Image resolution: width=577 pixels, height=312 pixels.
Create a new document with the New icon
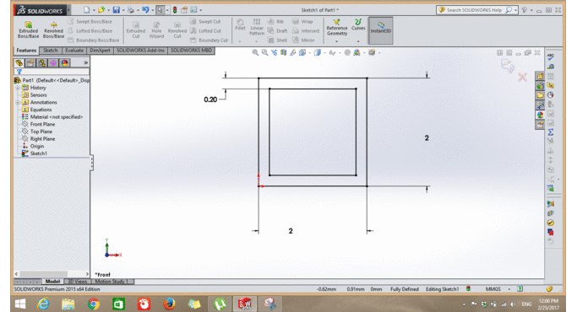click(86, 10)
